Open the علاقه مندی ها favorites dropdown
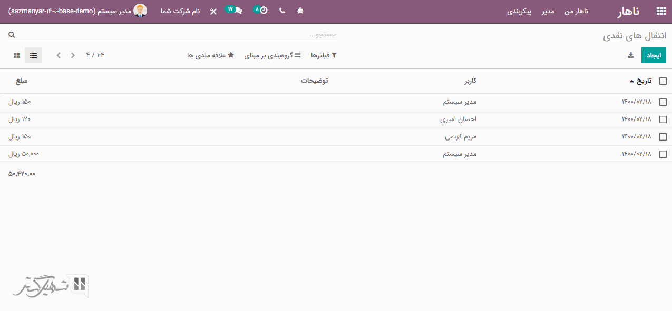Image resolution: width=672 pixels, height=311 pixels. [210, 55]
